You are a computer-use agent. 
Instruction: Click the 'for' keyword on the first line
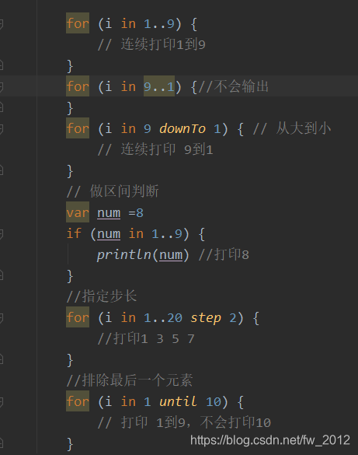(78, 23)
